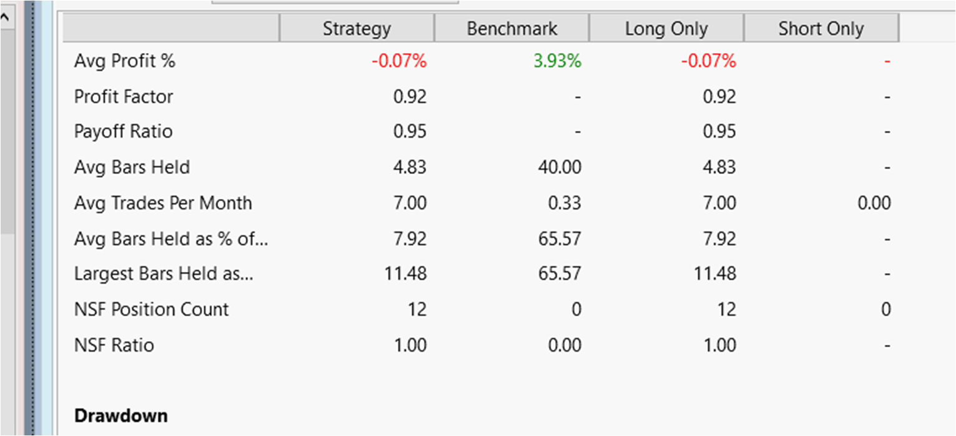The image size is (956, 436).
Task: Select the green 3.93% Benchmark value
Action: (557, 61)
